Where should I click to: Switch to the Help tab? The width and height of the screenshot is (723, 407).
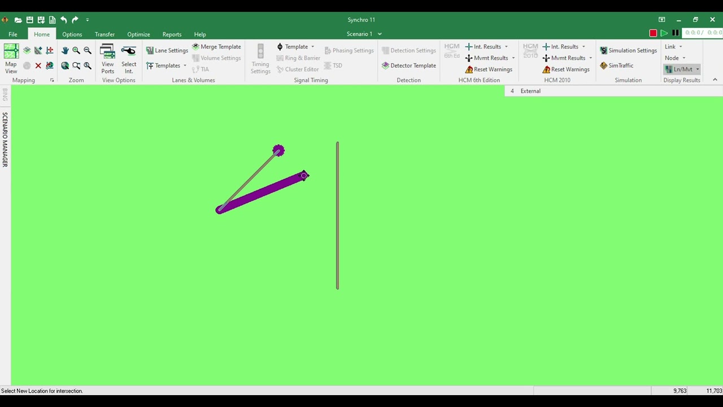[x=200, y=34]
